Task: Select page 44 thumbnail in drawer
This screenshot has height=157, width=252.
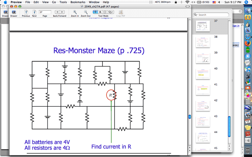Action: click(203, 138)
